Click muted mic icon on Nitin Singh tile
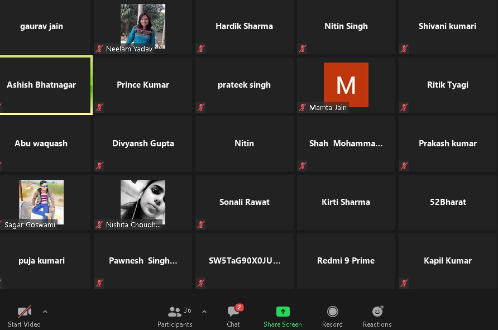498x330 pixels. [x=303, y=49]
